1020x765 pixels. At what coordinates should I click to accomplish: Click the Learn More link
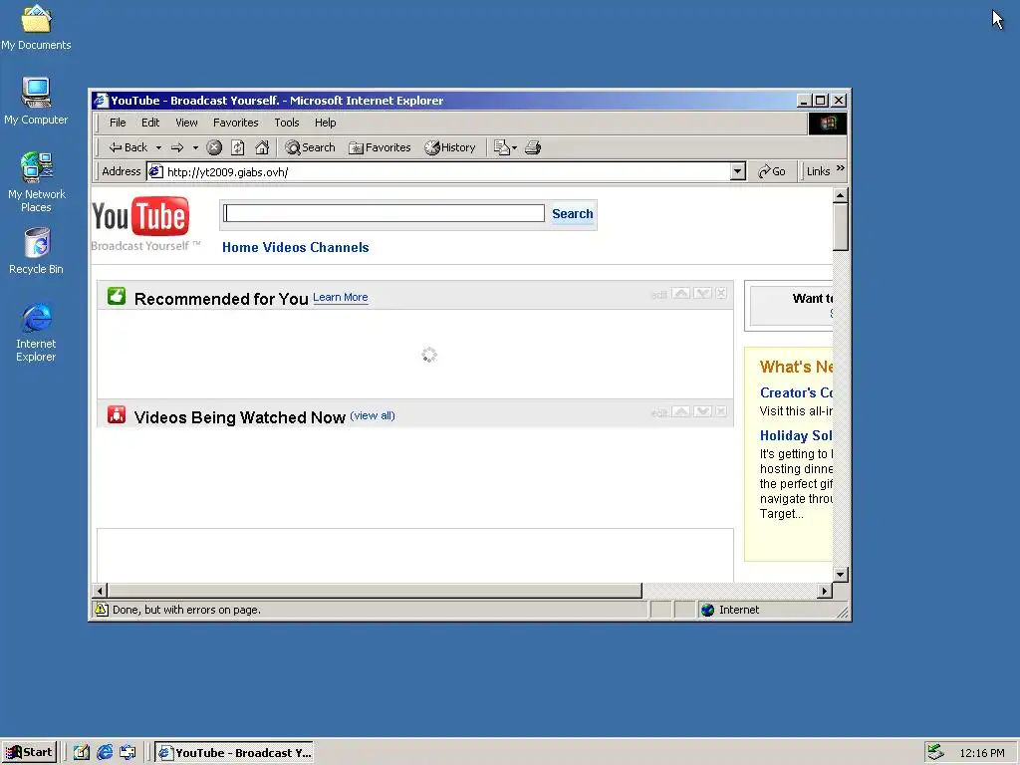pyautogui.click(x=341, y=297)
